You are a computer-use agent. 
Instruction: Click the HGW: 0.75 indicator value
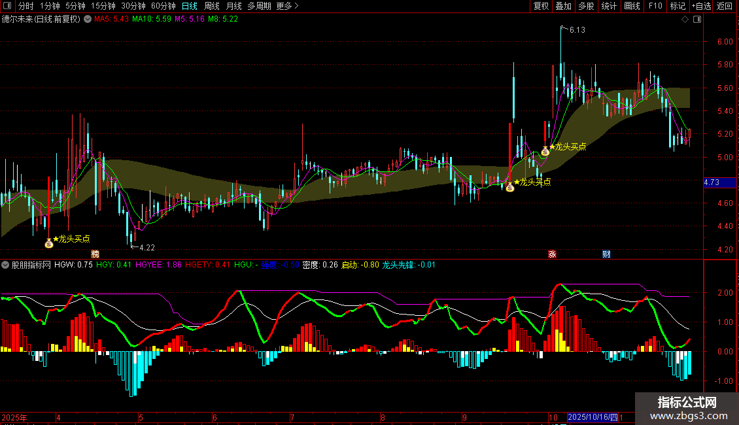coord(73,265)
